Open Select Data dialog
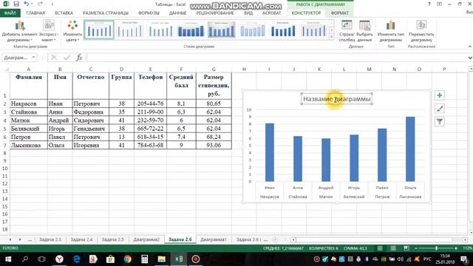473x266 pixels. point(364,31)
